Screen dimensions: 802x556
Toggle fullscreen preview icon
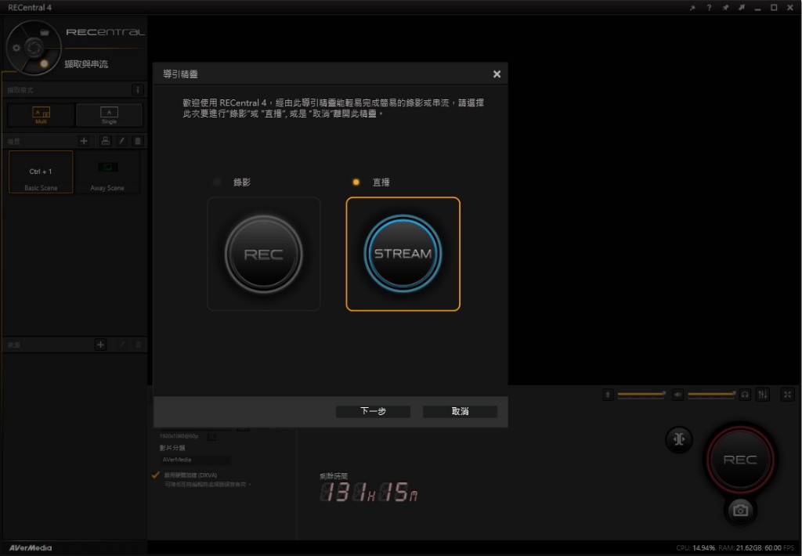[x=787, y=395]
